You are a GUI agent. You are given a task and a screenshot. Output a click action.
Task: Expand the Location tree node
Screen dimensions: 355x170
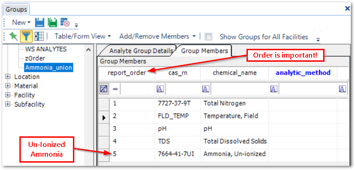(8, 77)
